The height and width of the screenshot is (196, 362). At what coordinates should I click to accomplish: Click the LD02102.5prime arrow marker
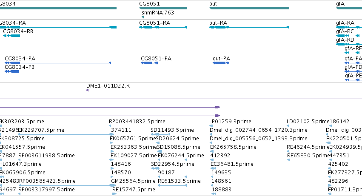(x=288, y=126)
